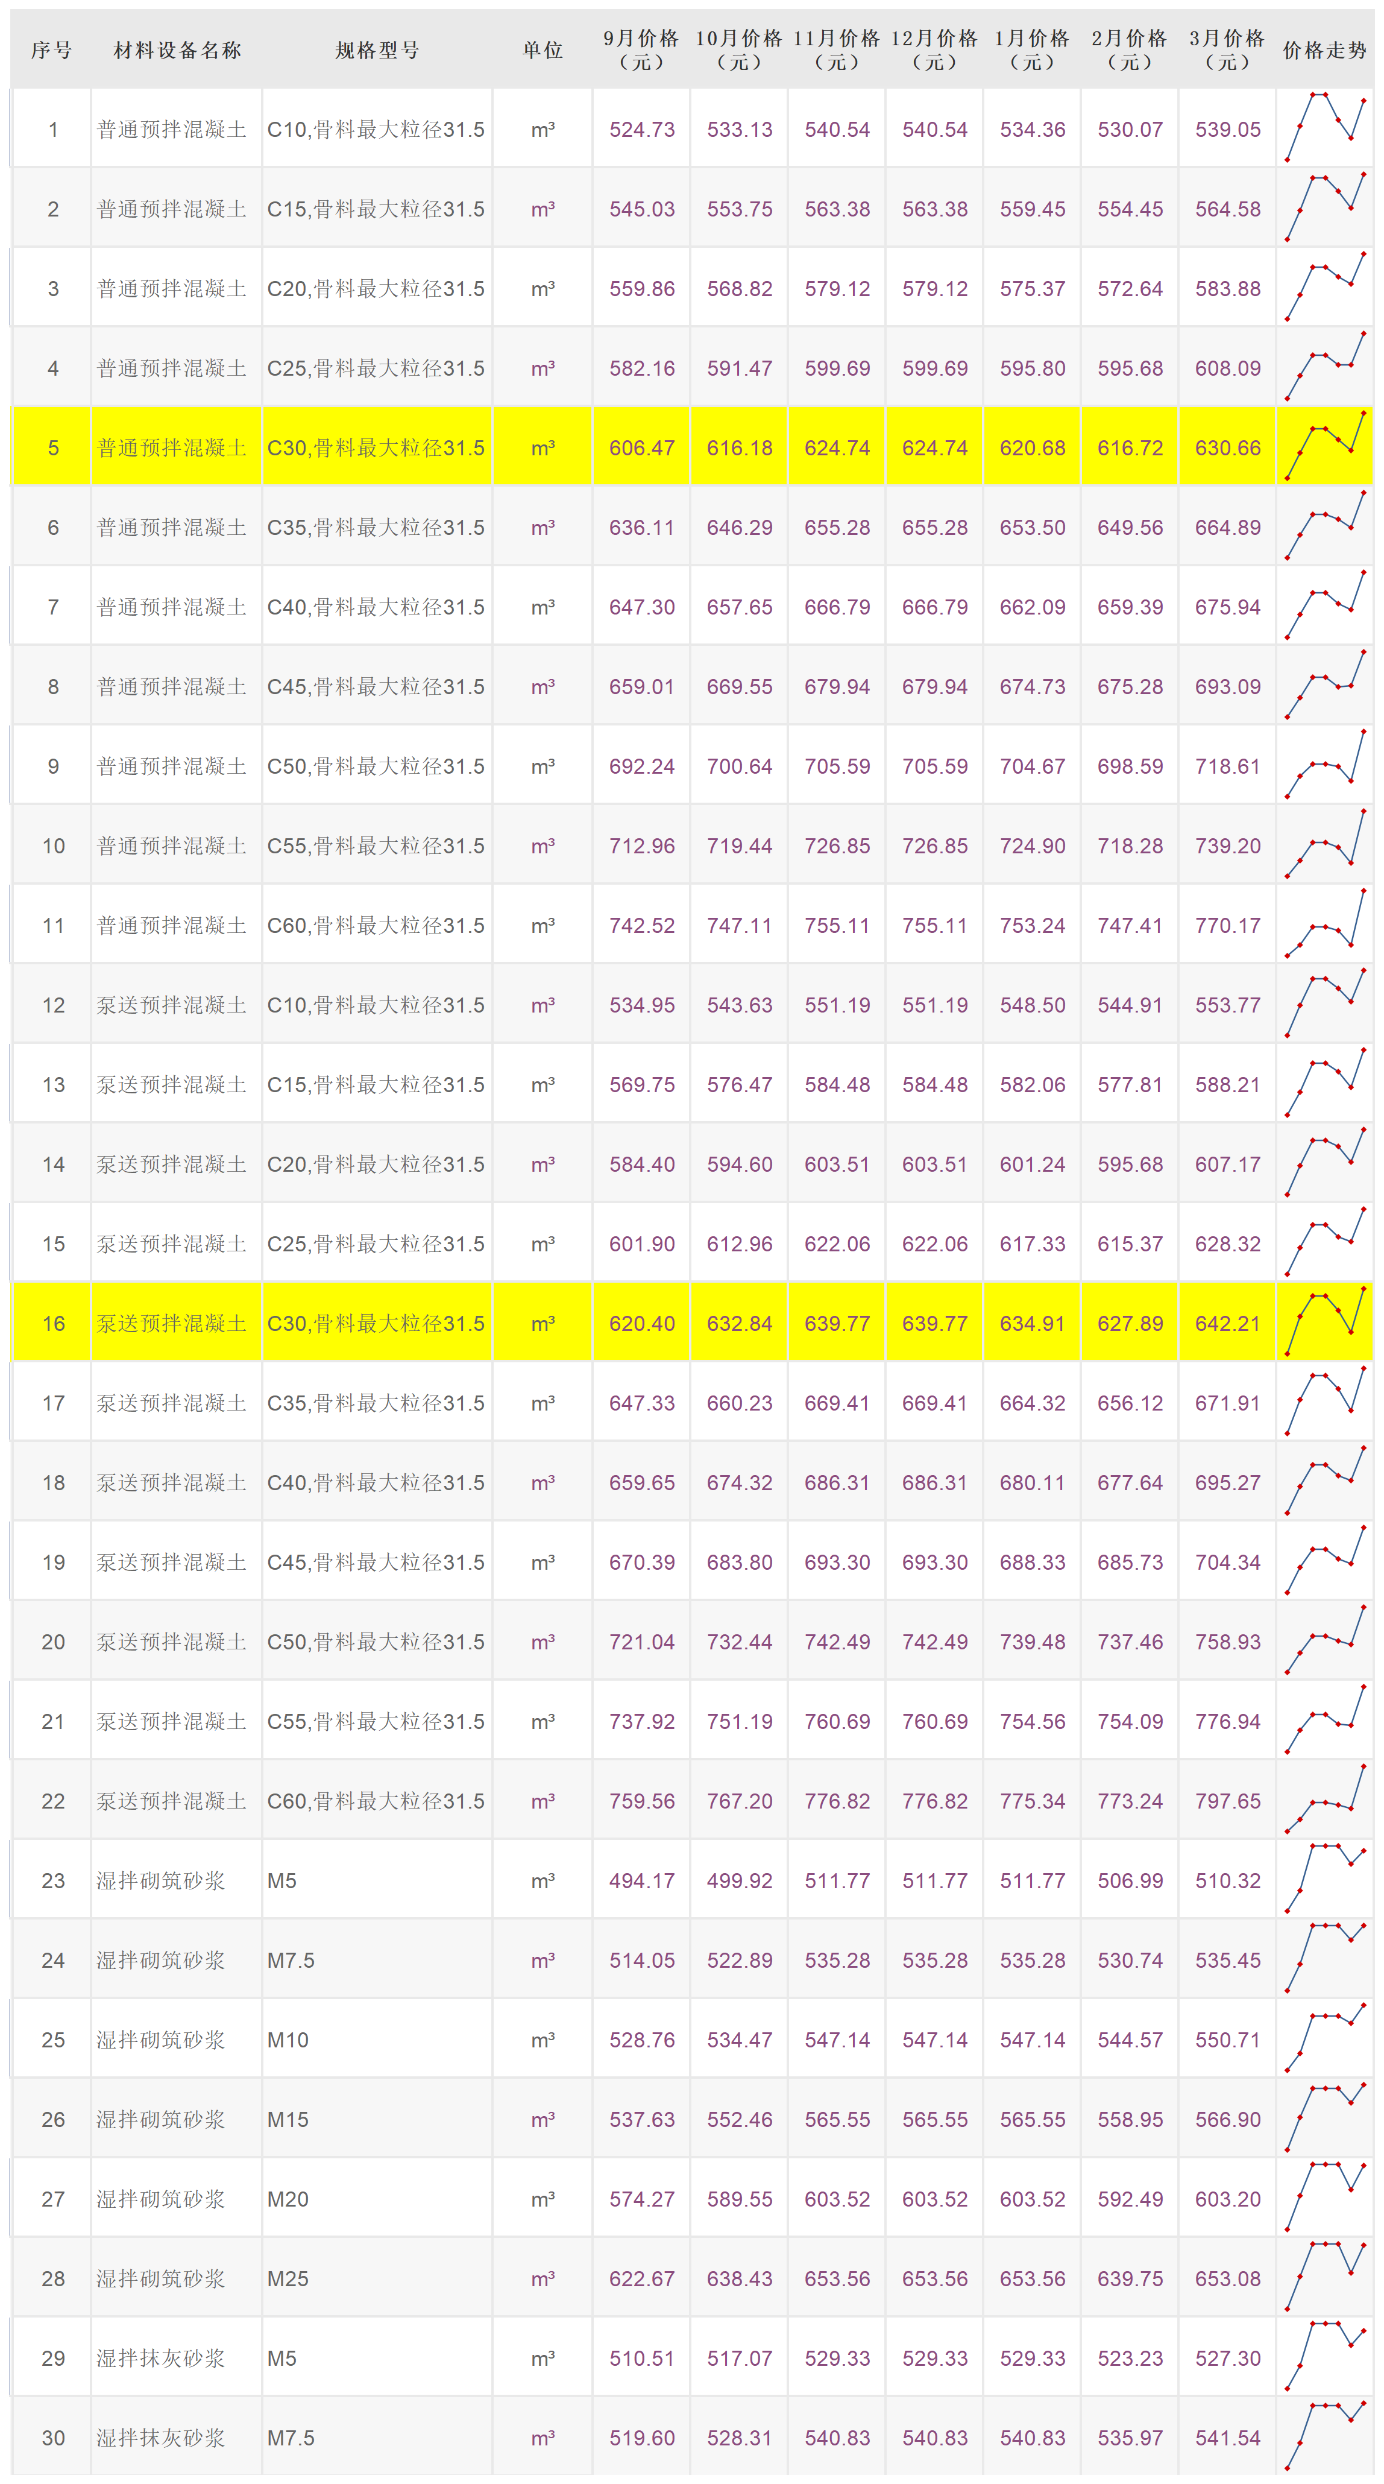Select the 单位 column header
Viewport: 1384px width, 2484px height.
click(543, 50)
